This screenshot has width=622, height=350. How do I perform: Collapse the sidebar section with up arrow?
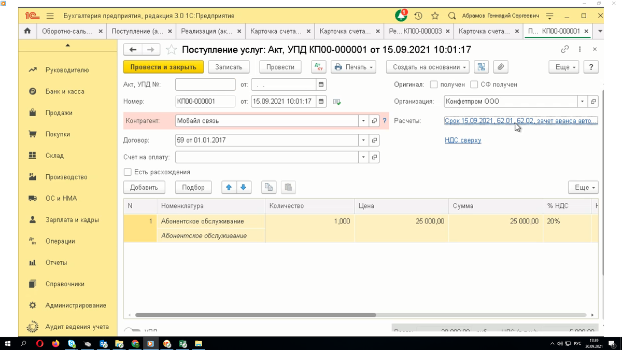pos(67,46)
